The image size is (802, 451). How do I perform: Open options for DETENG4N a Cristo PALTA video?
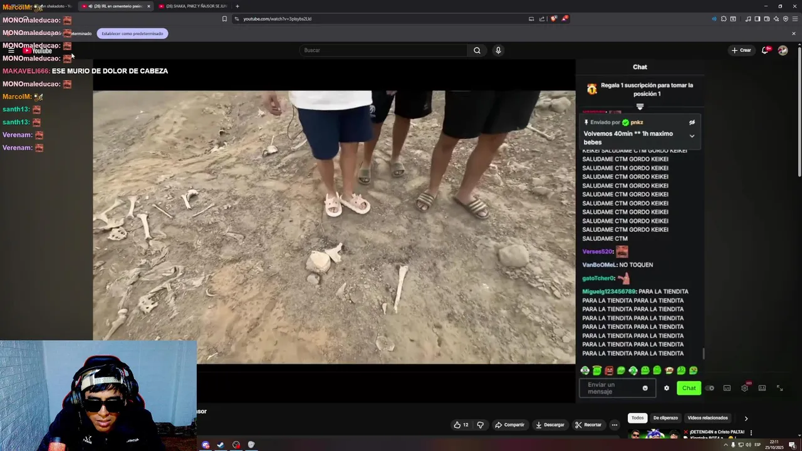point(751,433)
